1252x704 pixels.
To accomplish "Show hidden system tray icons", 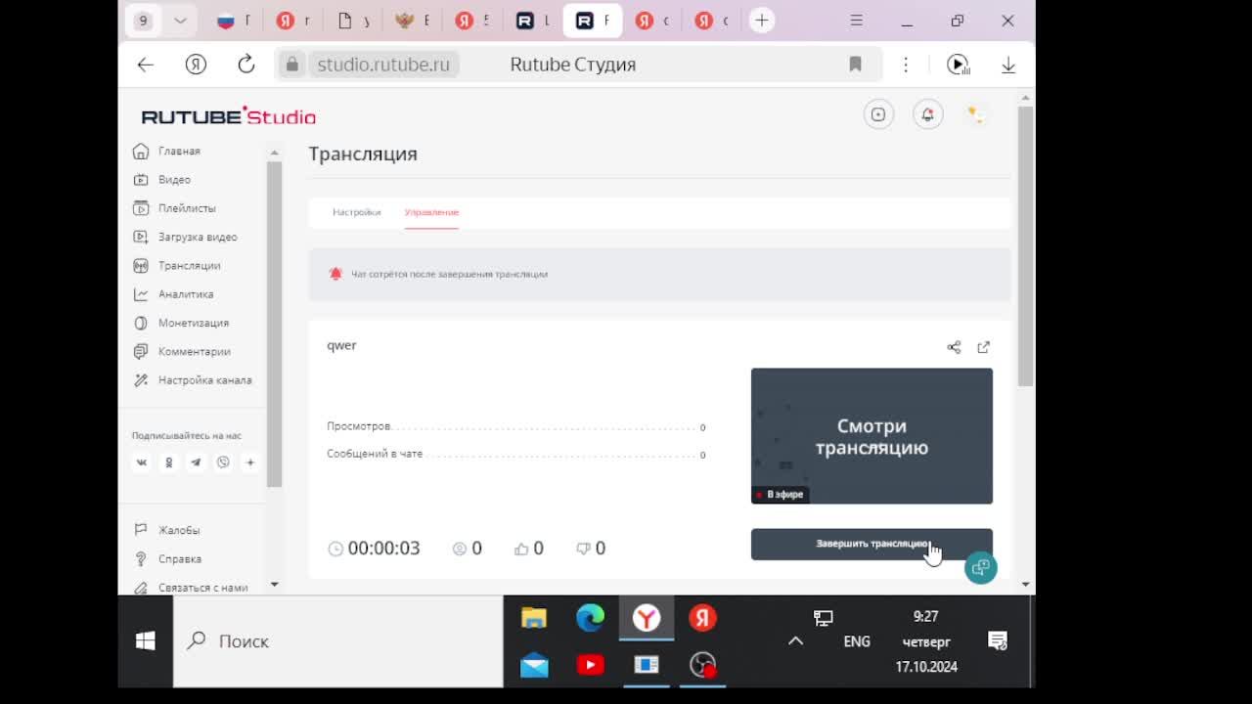I will coord(795,641).
